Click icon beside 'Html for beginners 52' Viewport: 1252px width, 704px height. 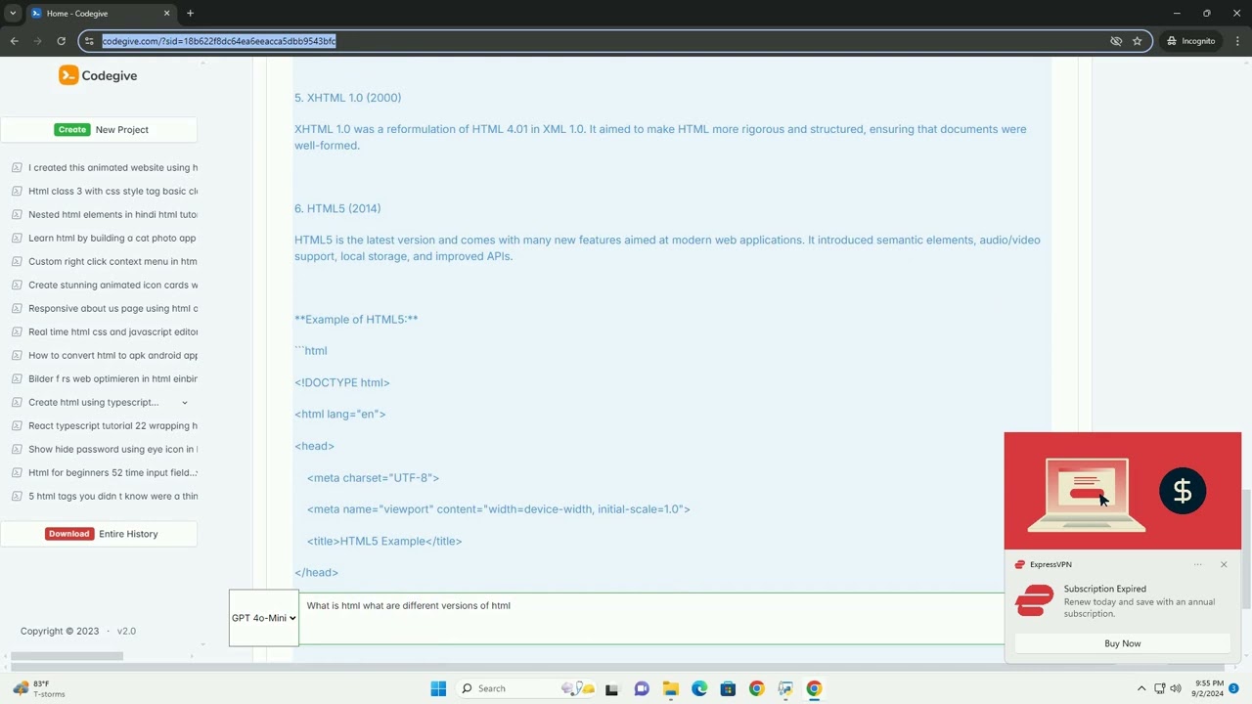(x=17, y=472)
